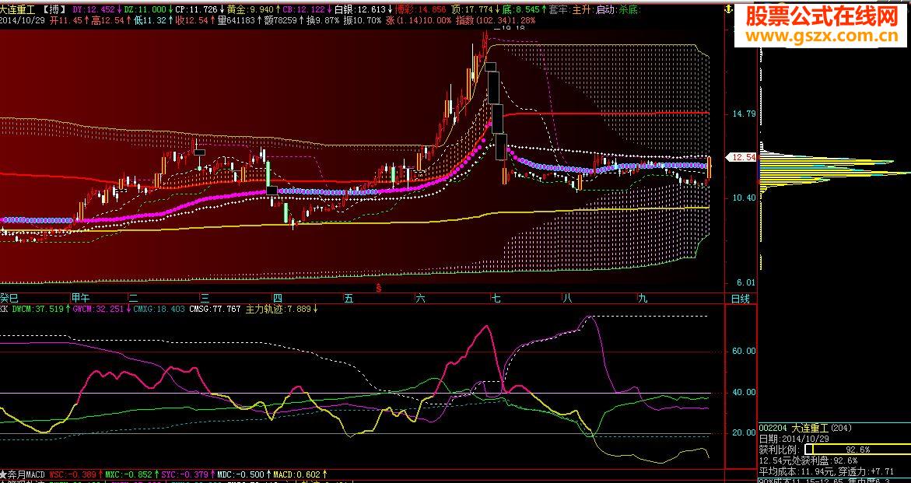This screenshot has width=911, height=483.
Task: Click the 额78259 turnover amount value
Action: click(280, 20)
